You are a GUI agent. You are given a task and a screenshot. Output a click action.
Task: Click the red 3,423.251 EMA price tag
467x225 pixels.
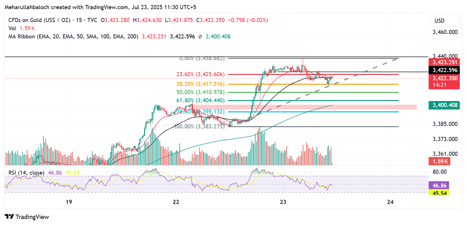[x=444, y=62]
